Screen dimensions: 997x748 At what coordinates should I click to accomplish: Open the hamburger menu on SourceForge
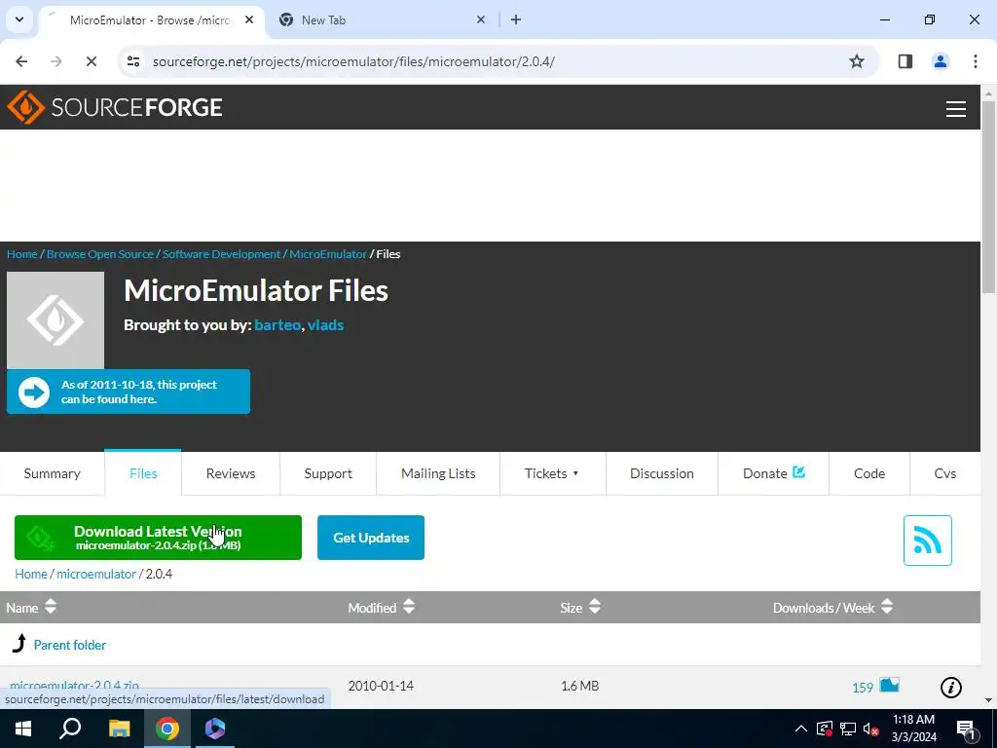956,109
